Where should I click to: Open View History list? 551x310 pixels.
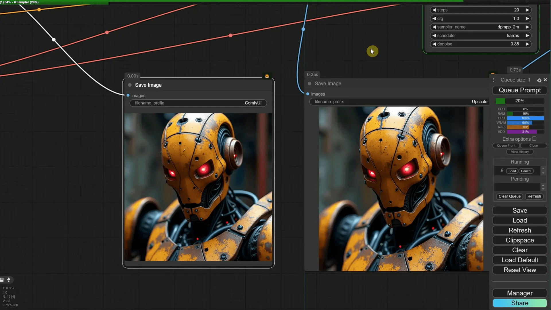tap(519, 152)
